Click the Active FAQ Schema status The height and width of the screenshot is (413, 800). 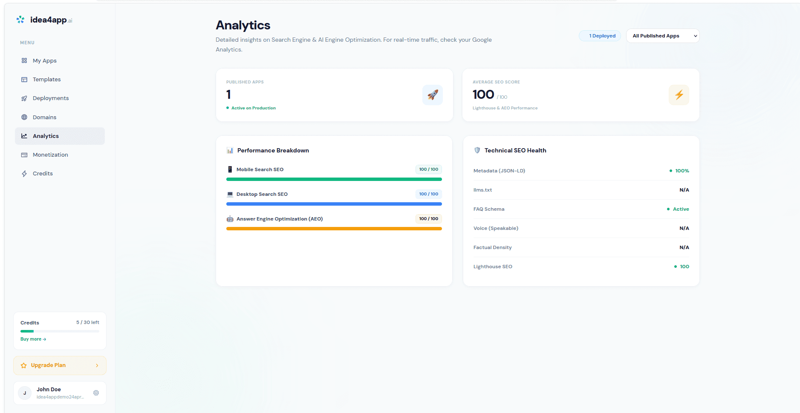681,209
